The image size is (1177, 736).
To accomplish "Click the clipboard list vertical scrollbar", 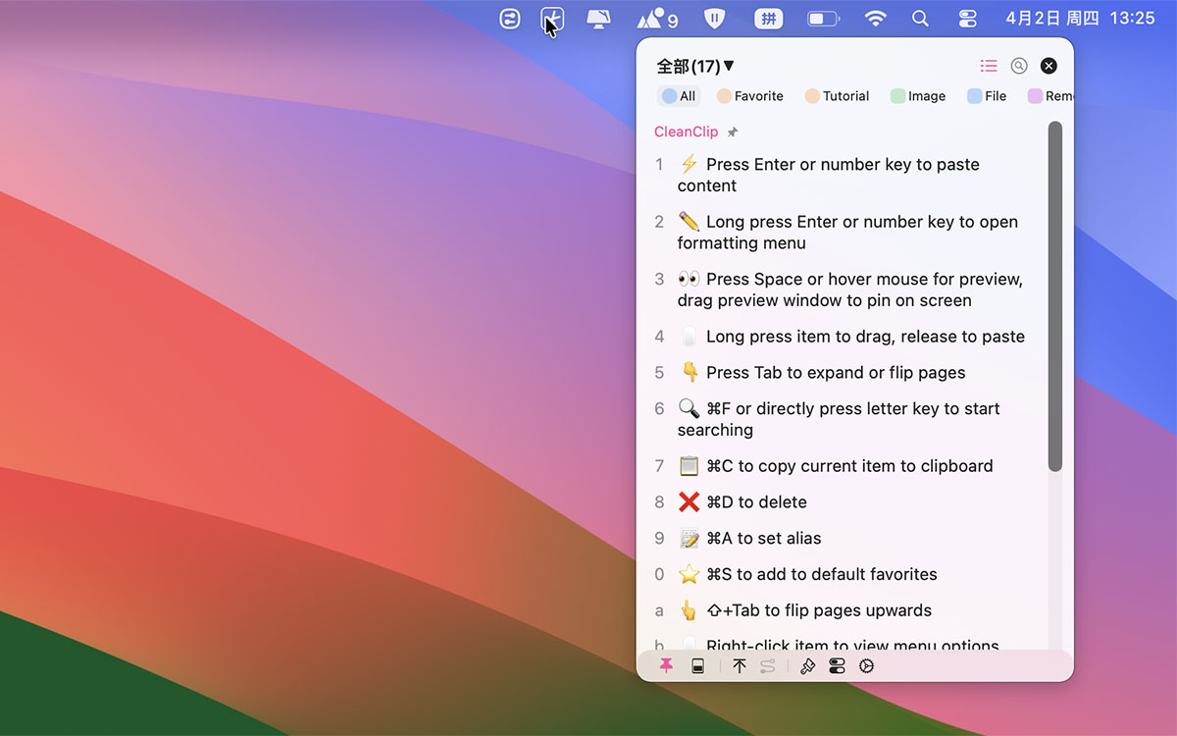I will coord(1054,294).
